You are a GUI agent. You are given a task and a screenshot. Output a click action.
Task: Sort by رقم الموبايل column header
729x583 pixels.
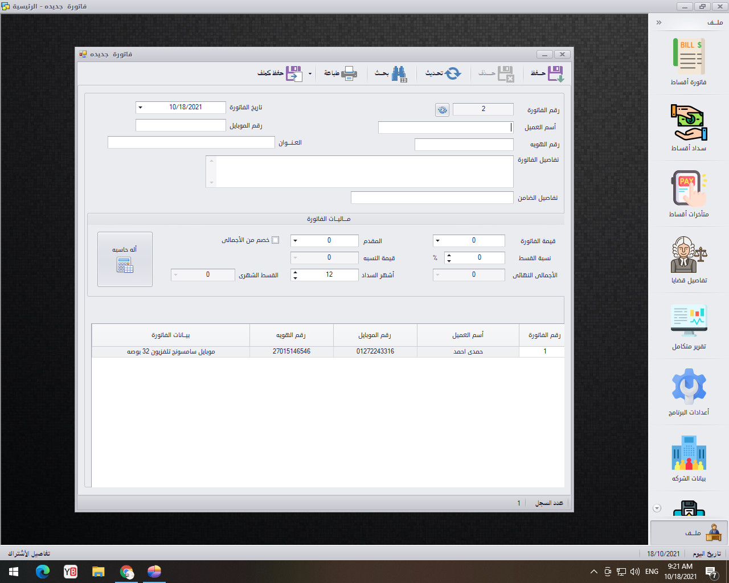[375, 335]
